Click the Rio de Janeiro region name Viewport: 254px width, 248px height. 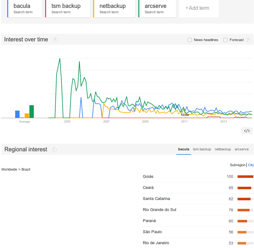tap(156, 243)
